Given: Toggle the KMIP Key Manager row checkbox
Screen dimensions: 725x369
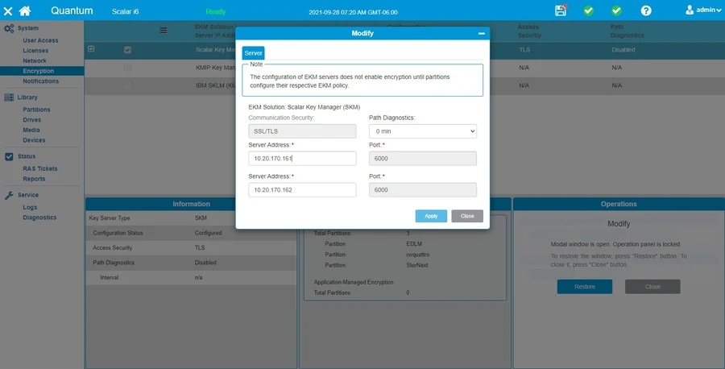Looking at the screenshot, I should 127,68.
